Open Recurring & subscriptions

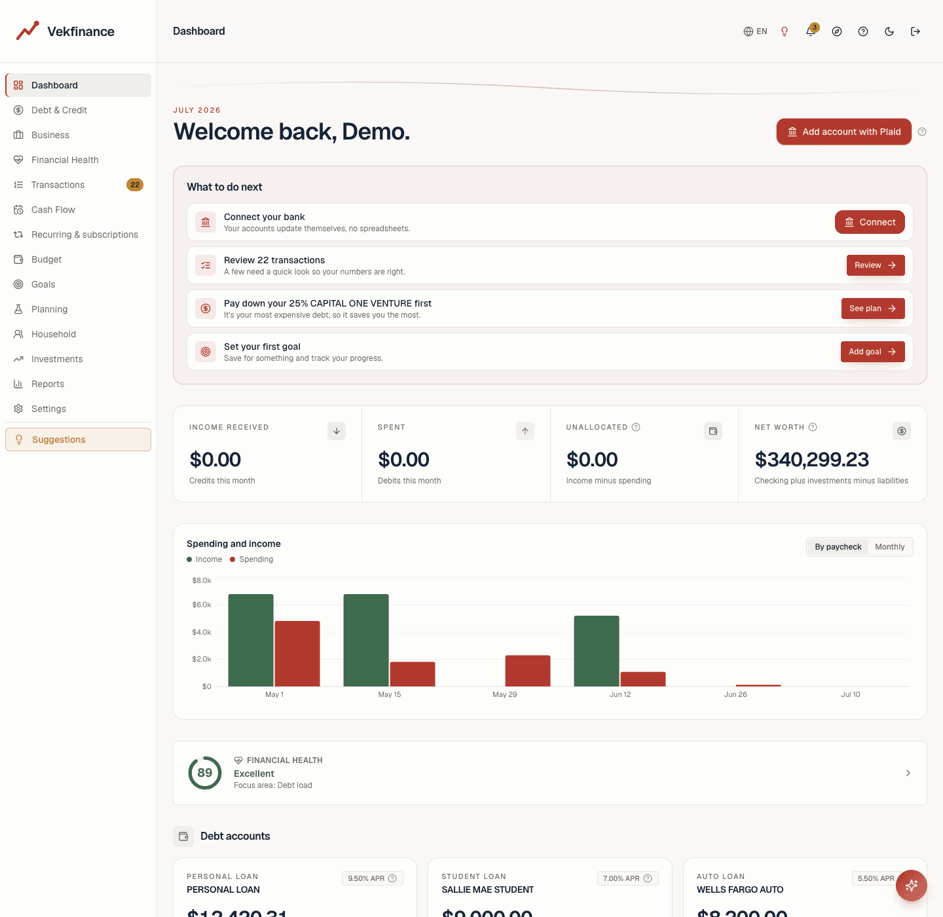(x=79, y=234)
